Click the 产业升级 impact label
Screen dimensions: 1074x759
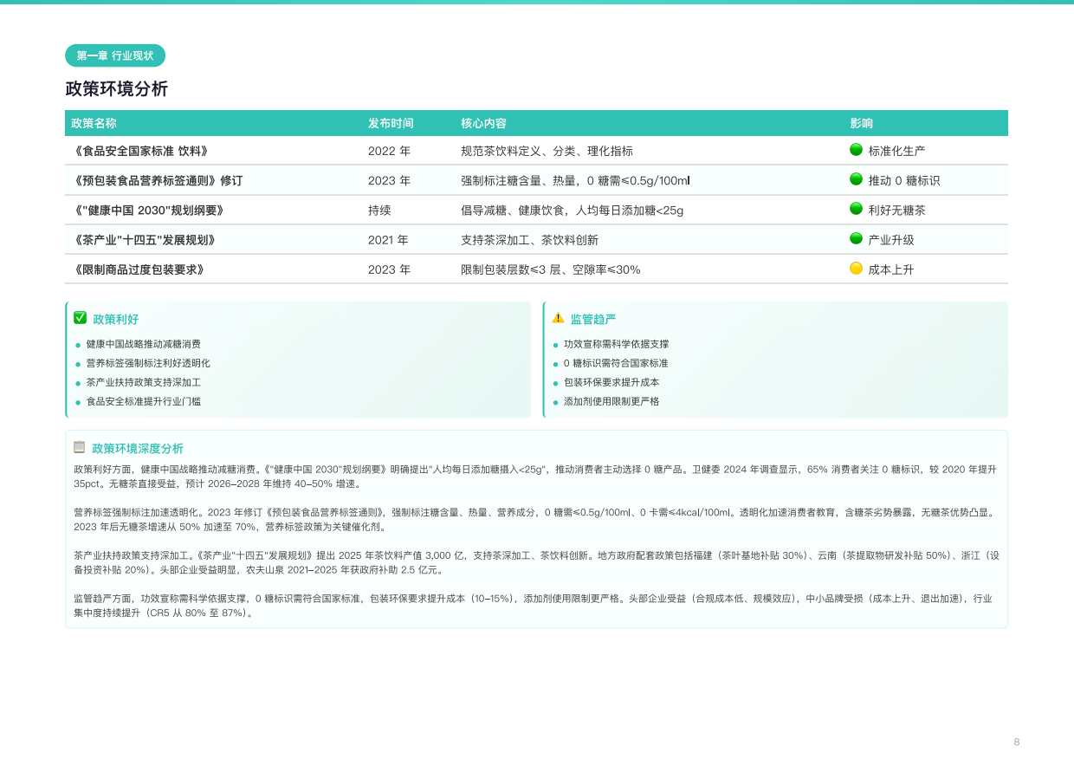tap(890, 240)
